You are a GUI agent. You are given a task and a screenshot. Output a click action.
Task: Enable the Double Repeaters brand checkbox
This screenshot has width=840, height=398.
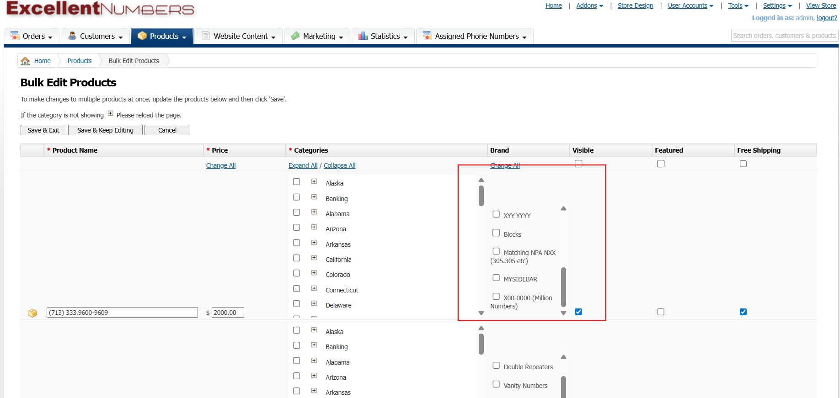(496, 366)
